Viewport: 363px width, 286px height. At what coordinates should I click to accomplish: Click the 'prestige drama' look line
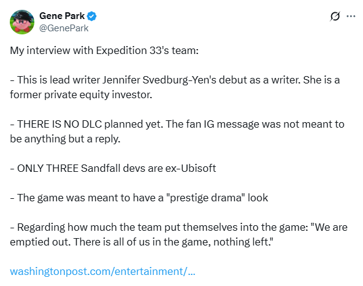(x=139, y=198)
